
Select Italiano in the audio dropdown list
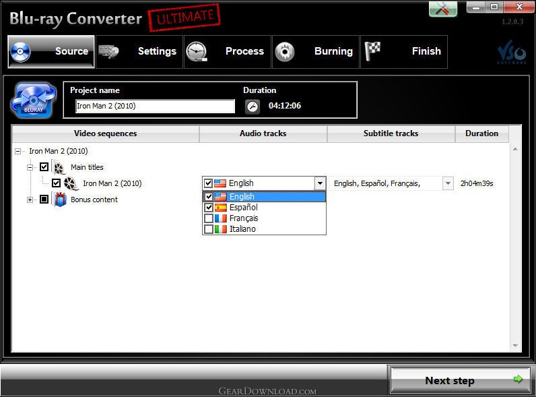(264, 229)
